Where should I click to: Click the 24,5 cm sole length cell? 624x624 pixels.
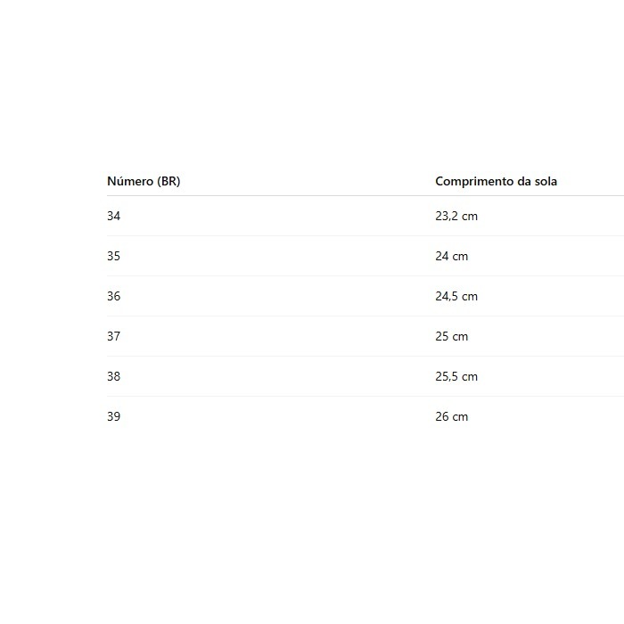(456, 296)
